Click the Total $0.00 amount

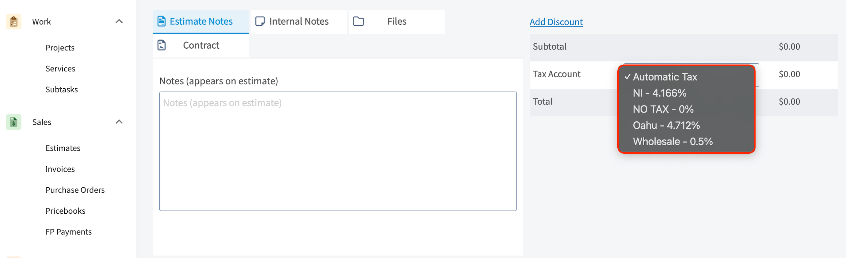(789, 101)
